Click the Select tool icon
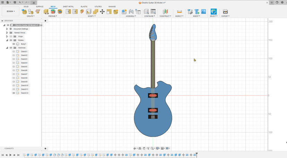 click(x=214, y=12)
